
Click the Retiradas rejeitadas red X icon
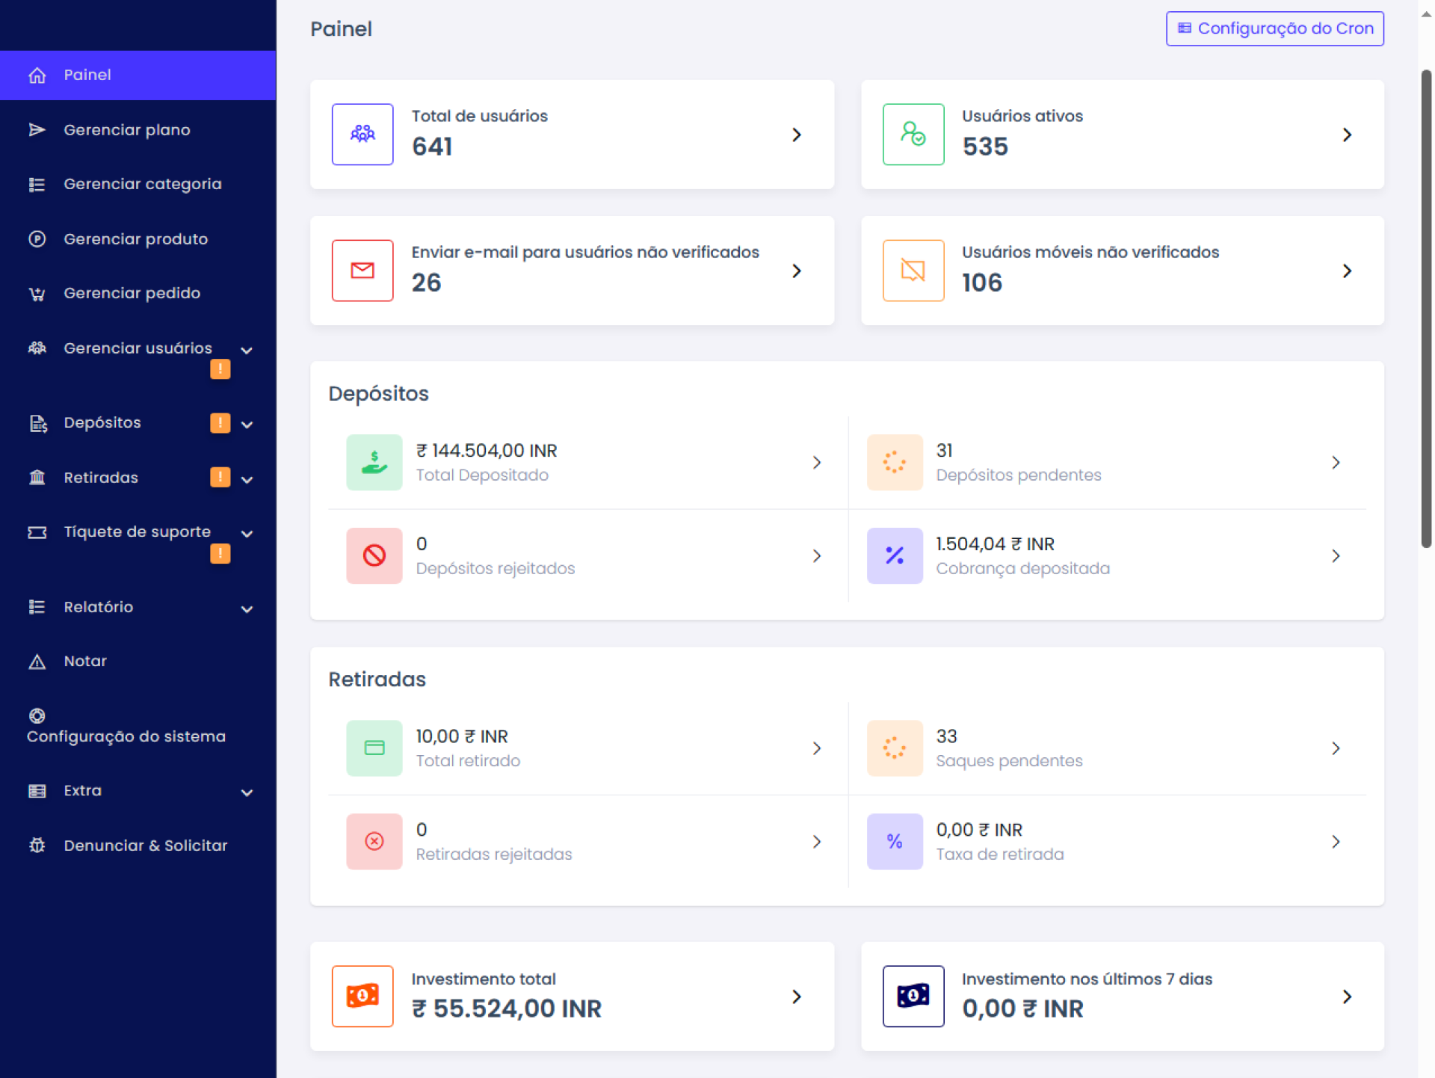click(x=374, y=841)
